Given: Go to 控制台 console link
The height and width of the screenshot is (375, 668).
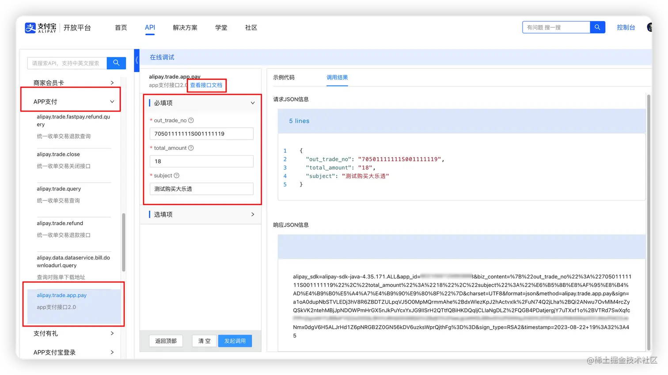Looking at the screenshot, I should (626, 27).
